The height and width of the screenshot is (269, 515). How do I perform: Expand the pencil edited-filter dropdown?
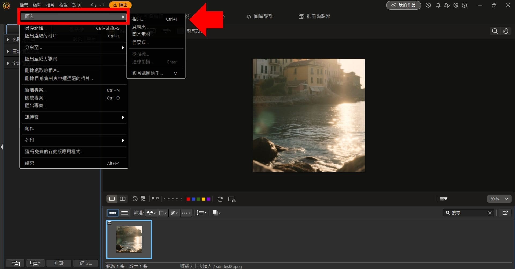(174, 213)
